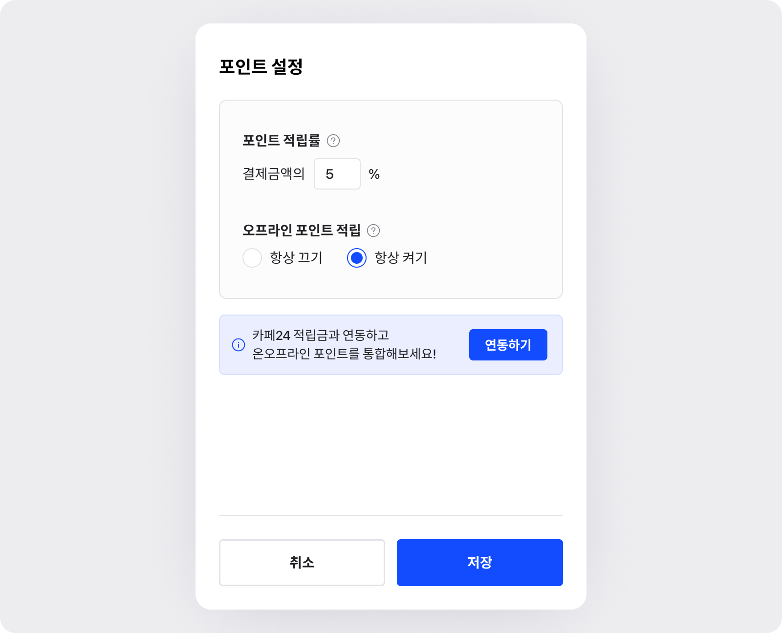Image resolution: width=782 pixels, height=633 pixels.
Task: Click the divider line above 취소 button
Action: tap(391, 515)
